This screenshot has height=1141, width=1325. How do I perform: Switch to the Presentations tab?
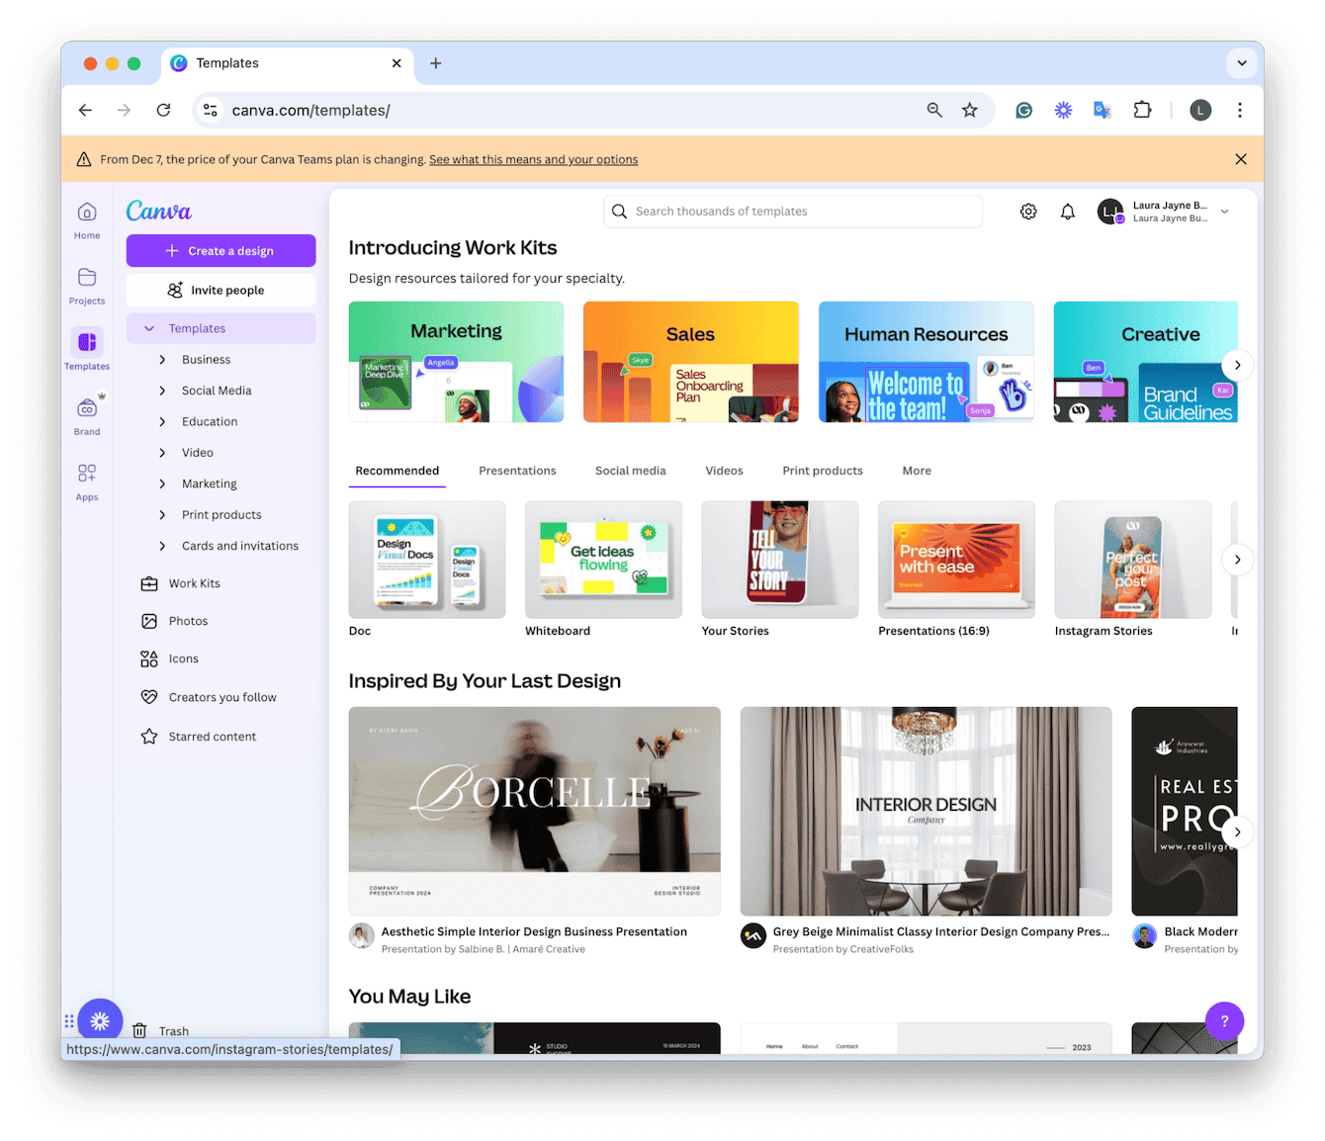click(517, 470)
